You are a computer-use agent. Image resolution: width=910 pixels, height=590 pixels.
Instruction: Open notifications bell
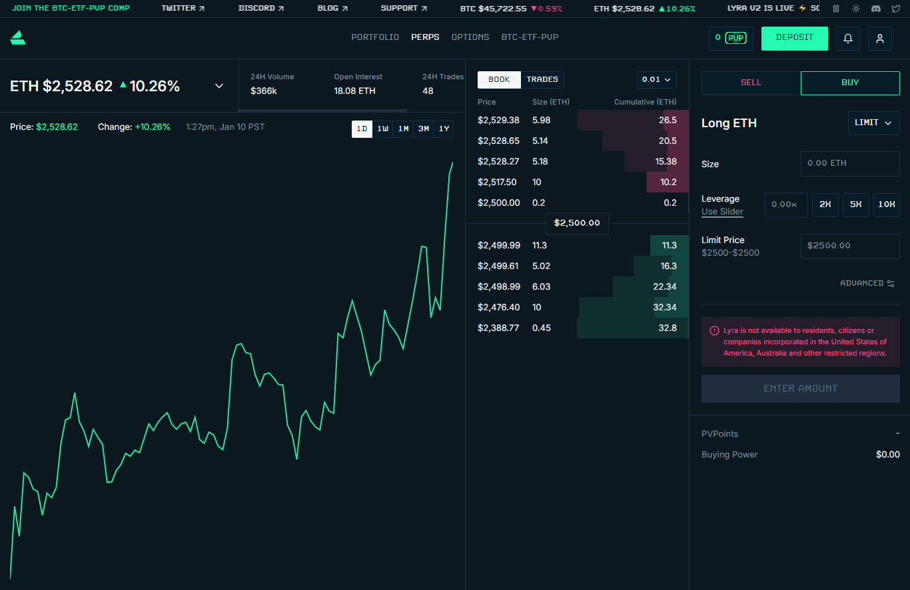coord(848,39)
